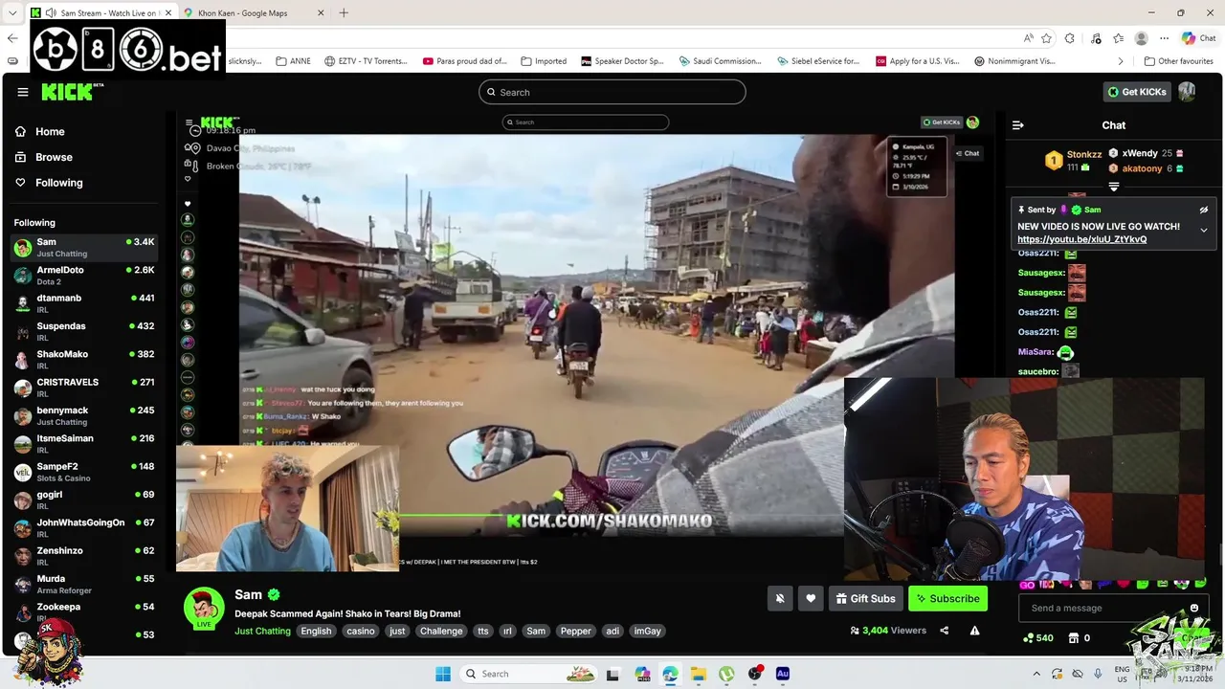This screenshot has width=1225, height=689.
Task: Share the stream via share icon
Action: 945,631
